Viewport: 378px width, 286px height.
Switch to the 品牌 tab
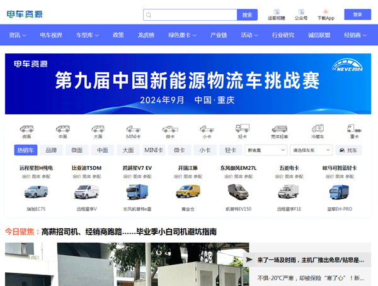click(x=52, y=150)
